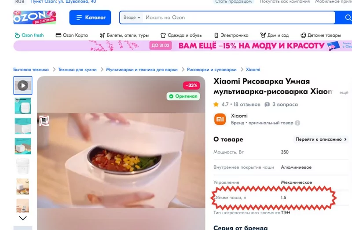Select the second product thumbnail
Screen dimensions: 352x230
click(23, 106)
